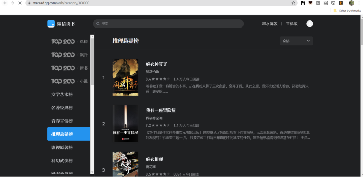Click the 我有一座冒险屋 description paragraph
The width and height of the screenshot is (363, 178).
pos(228,135)
